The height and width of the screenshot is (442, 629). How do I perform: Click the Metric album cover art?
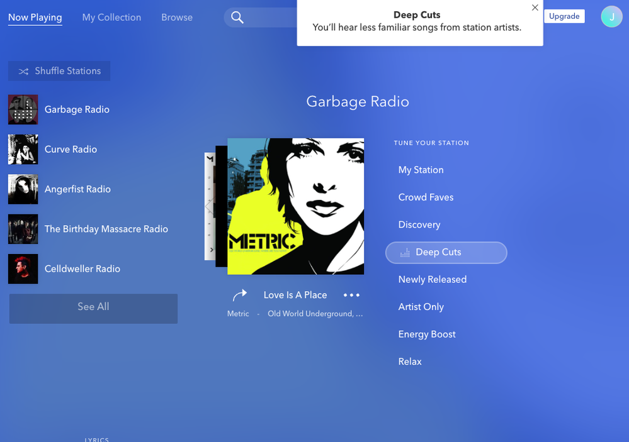pos(295,206)
